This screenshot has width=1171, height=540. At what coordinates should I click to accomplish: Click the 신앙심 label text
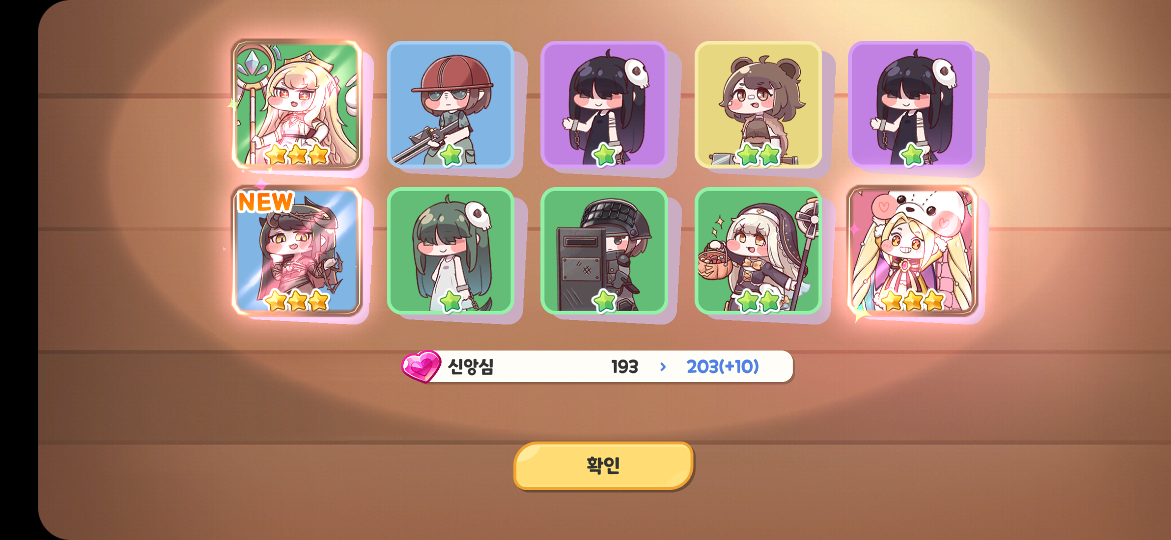point(470,366)
